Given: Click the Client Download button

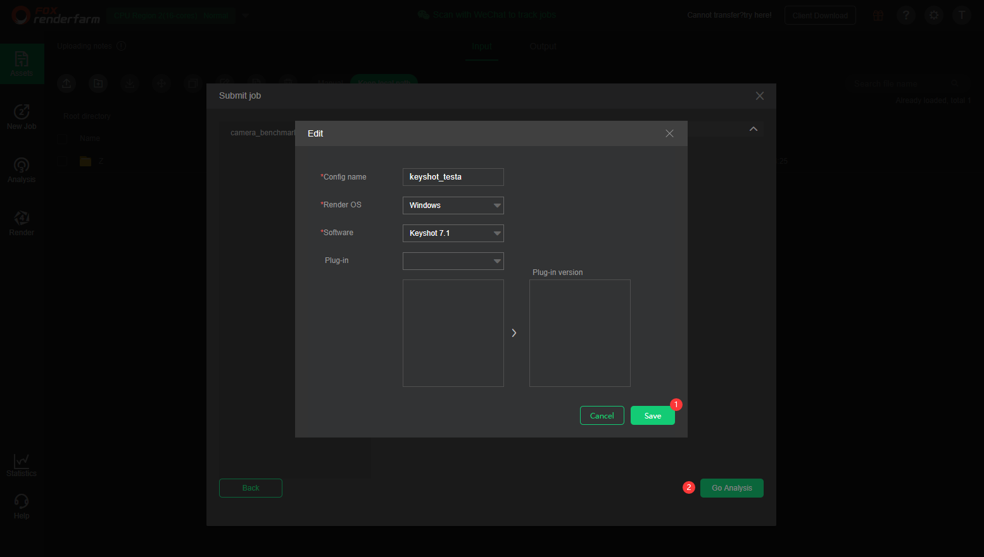Looking at the screenshot, I should click(820, 15).
